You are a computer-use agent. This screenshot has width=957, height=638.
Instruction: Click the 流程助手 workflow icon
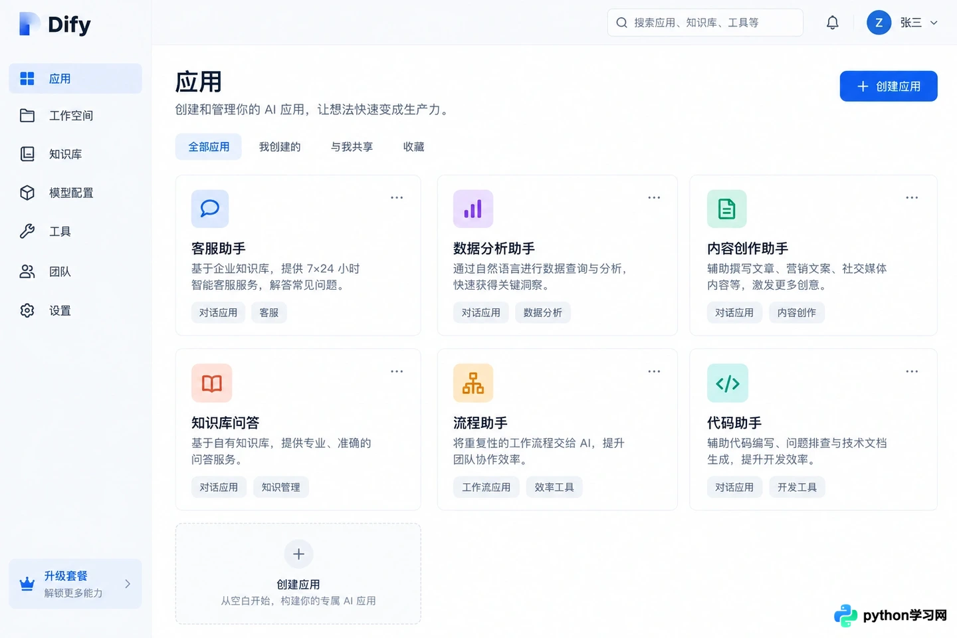coord(473,383)
